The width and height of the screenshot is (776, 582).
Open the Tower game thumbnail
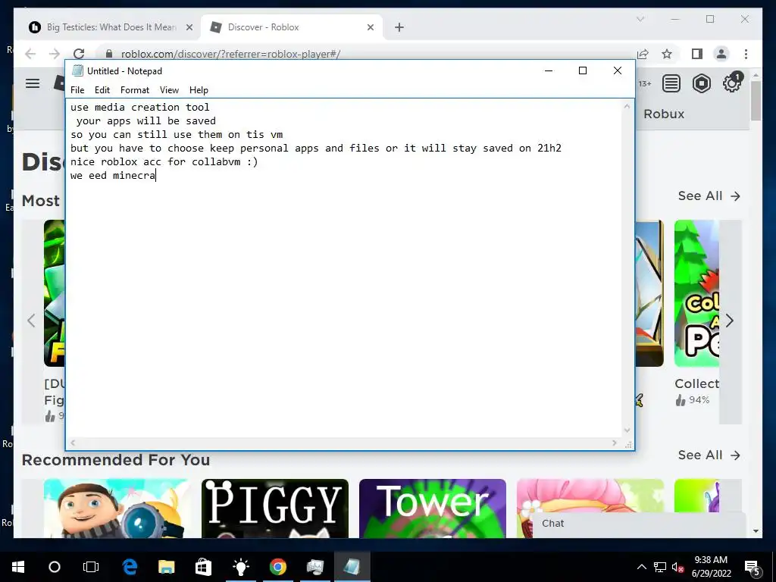pyautogui.click(x=433, y=508)
